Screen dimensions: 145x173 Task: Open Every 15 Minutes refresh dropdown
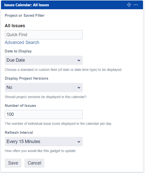coord(44,142)
